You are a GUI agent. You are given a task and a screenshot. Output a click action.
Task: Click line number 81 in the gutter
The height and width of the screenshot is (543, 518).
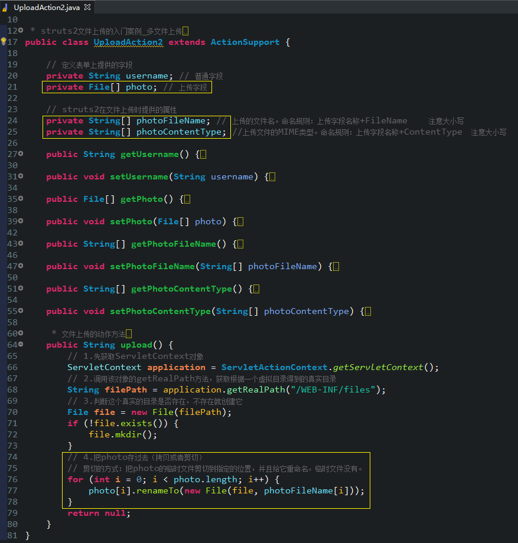coord(12,535)
